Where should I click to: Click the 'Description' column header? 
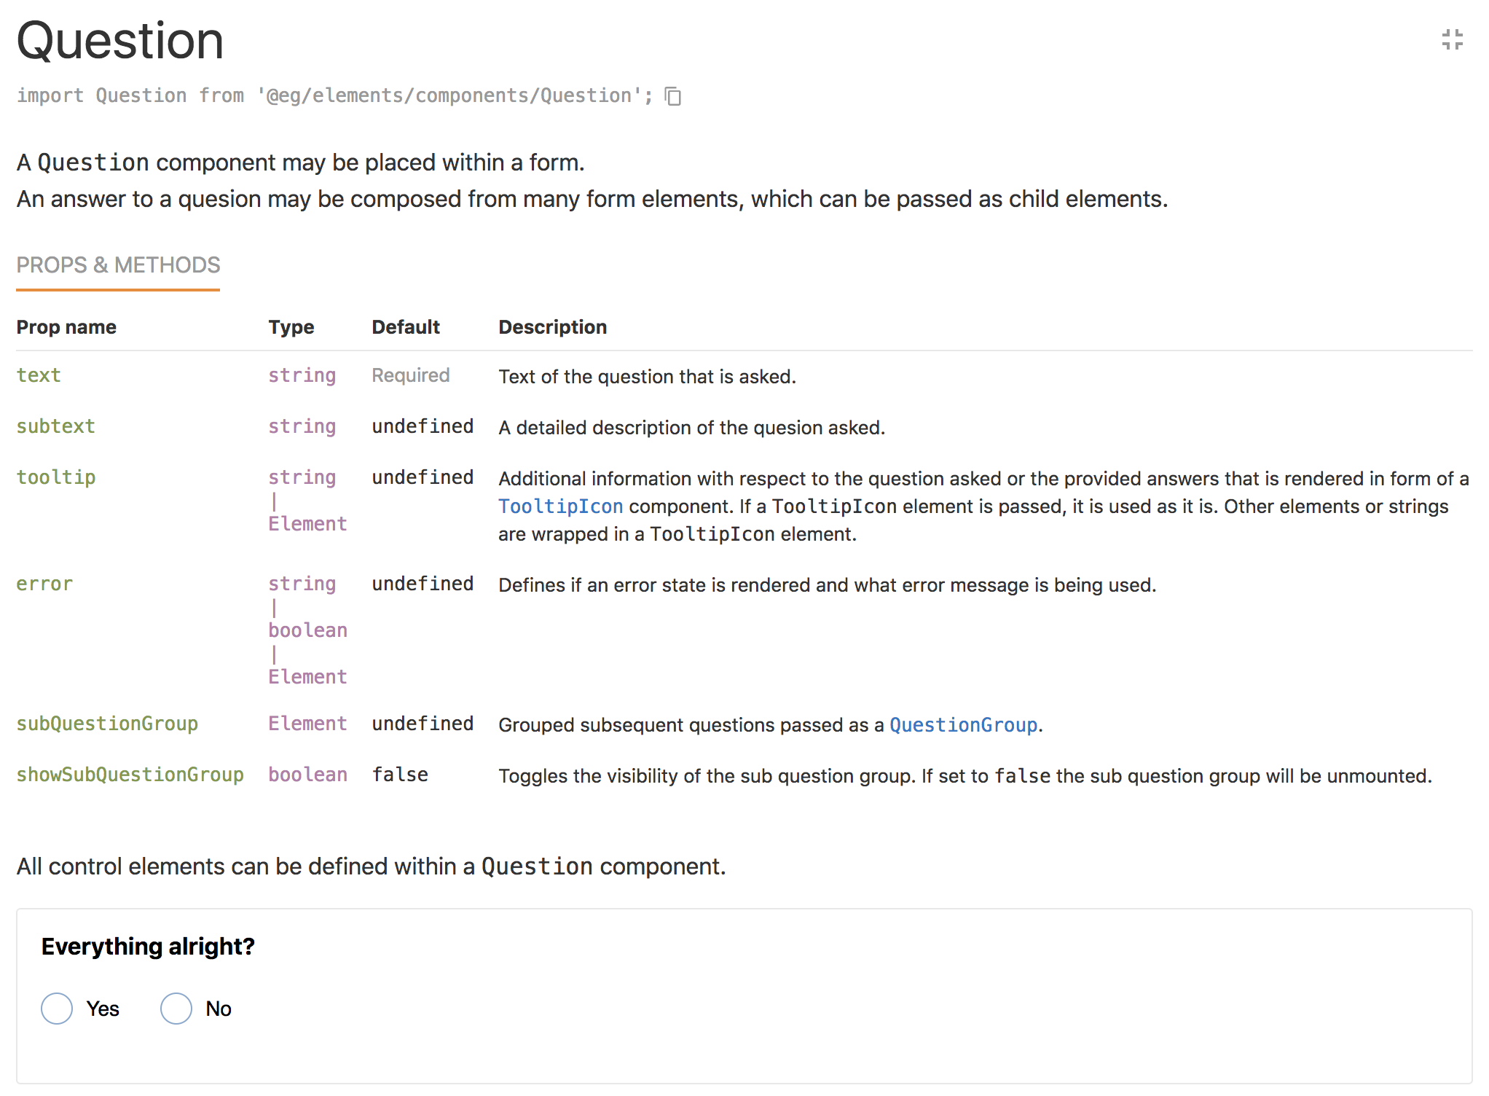tap(552, 327)
